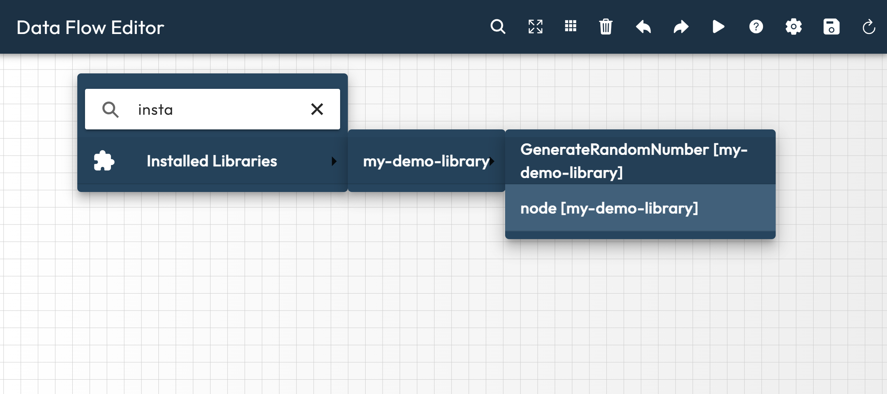Click the arrow beside Installed Libraries
Viewport: 887px width, 394px height.
coord(334,161)
